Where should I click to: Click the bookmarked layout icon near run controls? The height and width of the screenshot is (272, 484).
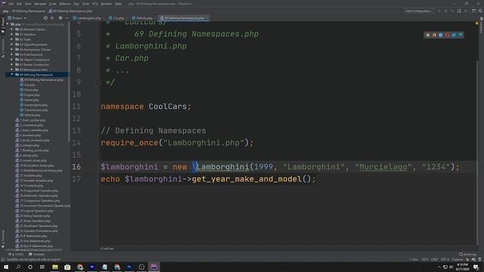coord(459,11)
